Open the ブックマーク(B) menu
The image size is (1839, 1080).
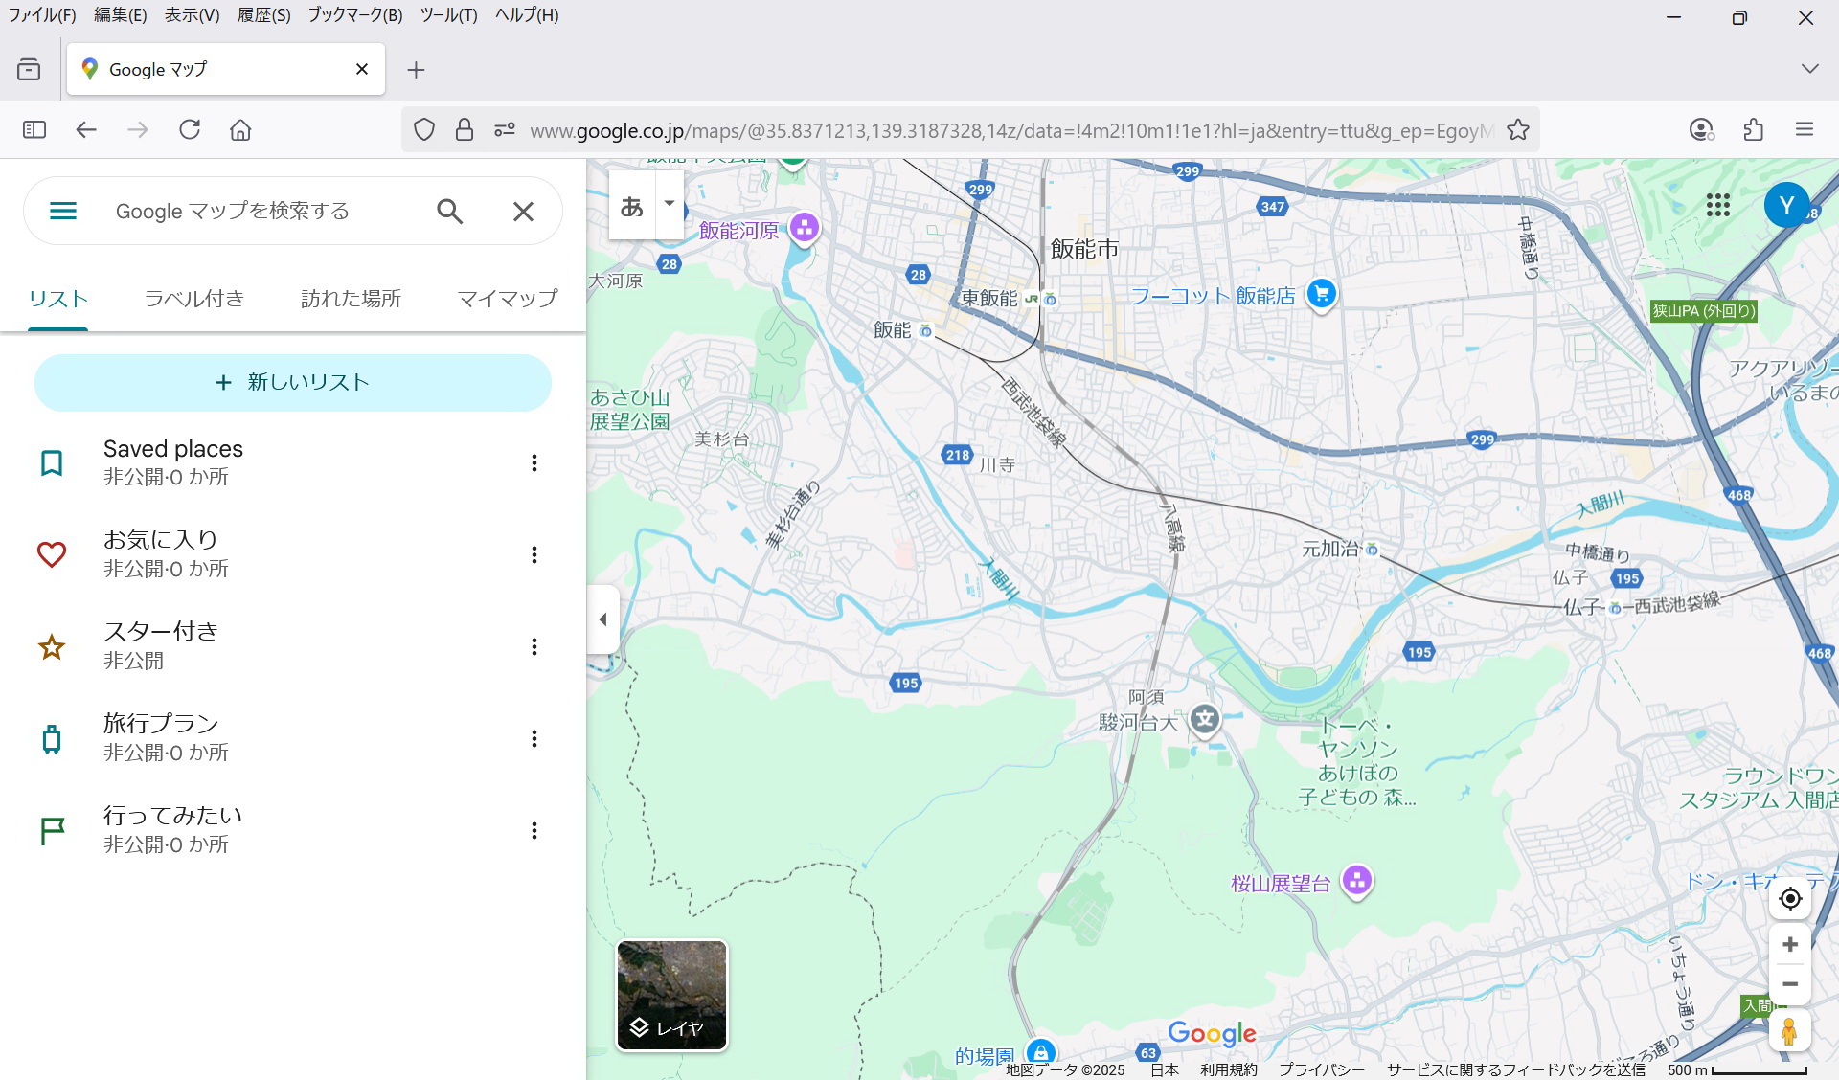pyautogui.click(x=354, y=15)
